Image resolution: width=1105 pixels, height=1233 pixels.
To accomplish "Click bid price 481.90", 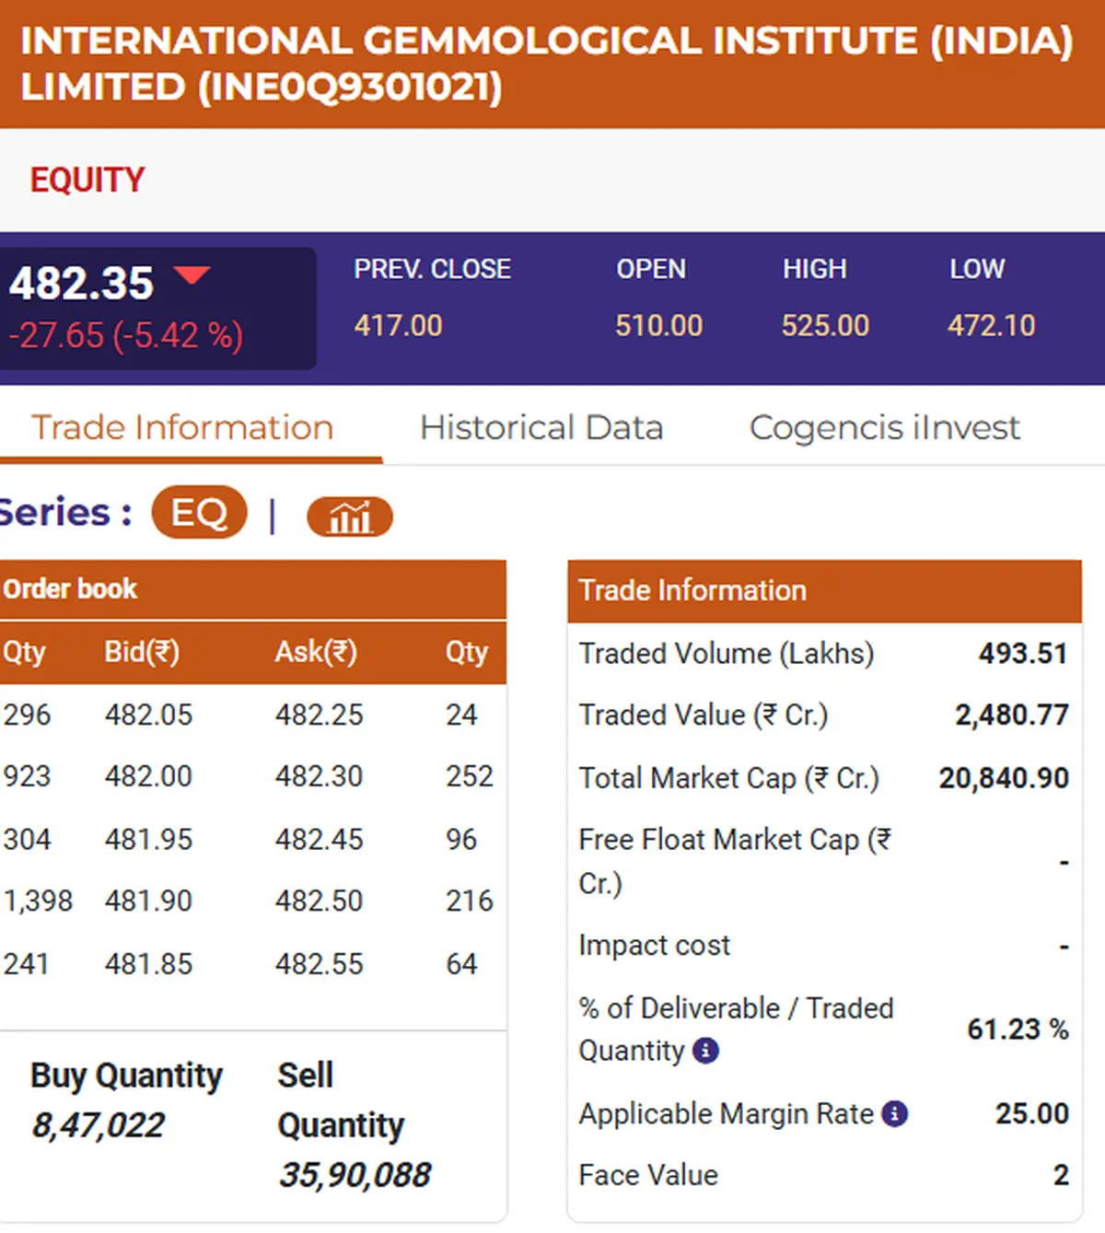I will 149,901.
